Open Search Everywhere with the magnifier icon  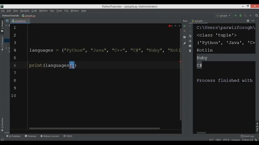click(x=257, y=15)
